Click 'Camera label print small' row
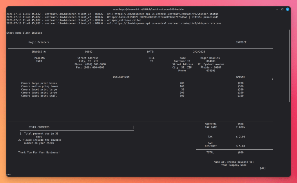 [39, 96]
